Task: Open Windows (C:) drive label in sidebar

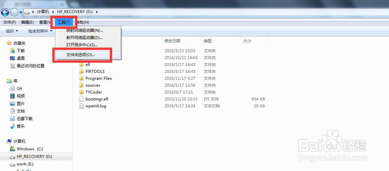Action: tap(30, 149)
